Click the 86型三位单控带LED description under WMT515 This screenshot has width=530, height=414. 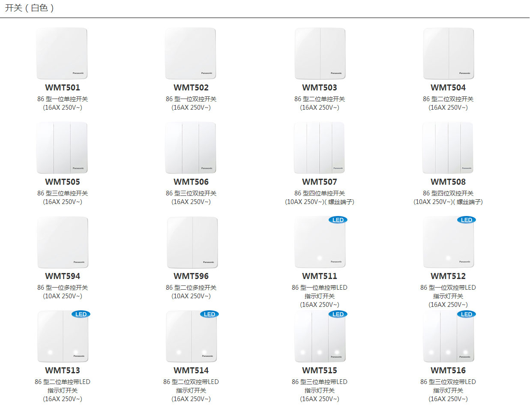click(320, 381)
